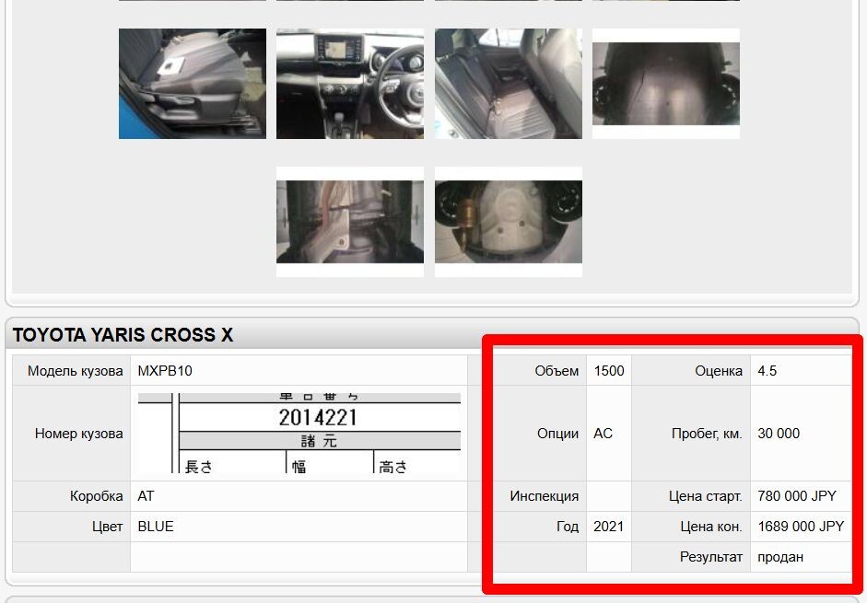Click the engine volume value 1500
This screenshot has width=867, height=603.
tap(609, 371)
